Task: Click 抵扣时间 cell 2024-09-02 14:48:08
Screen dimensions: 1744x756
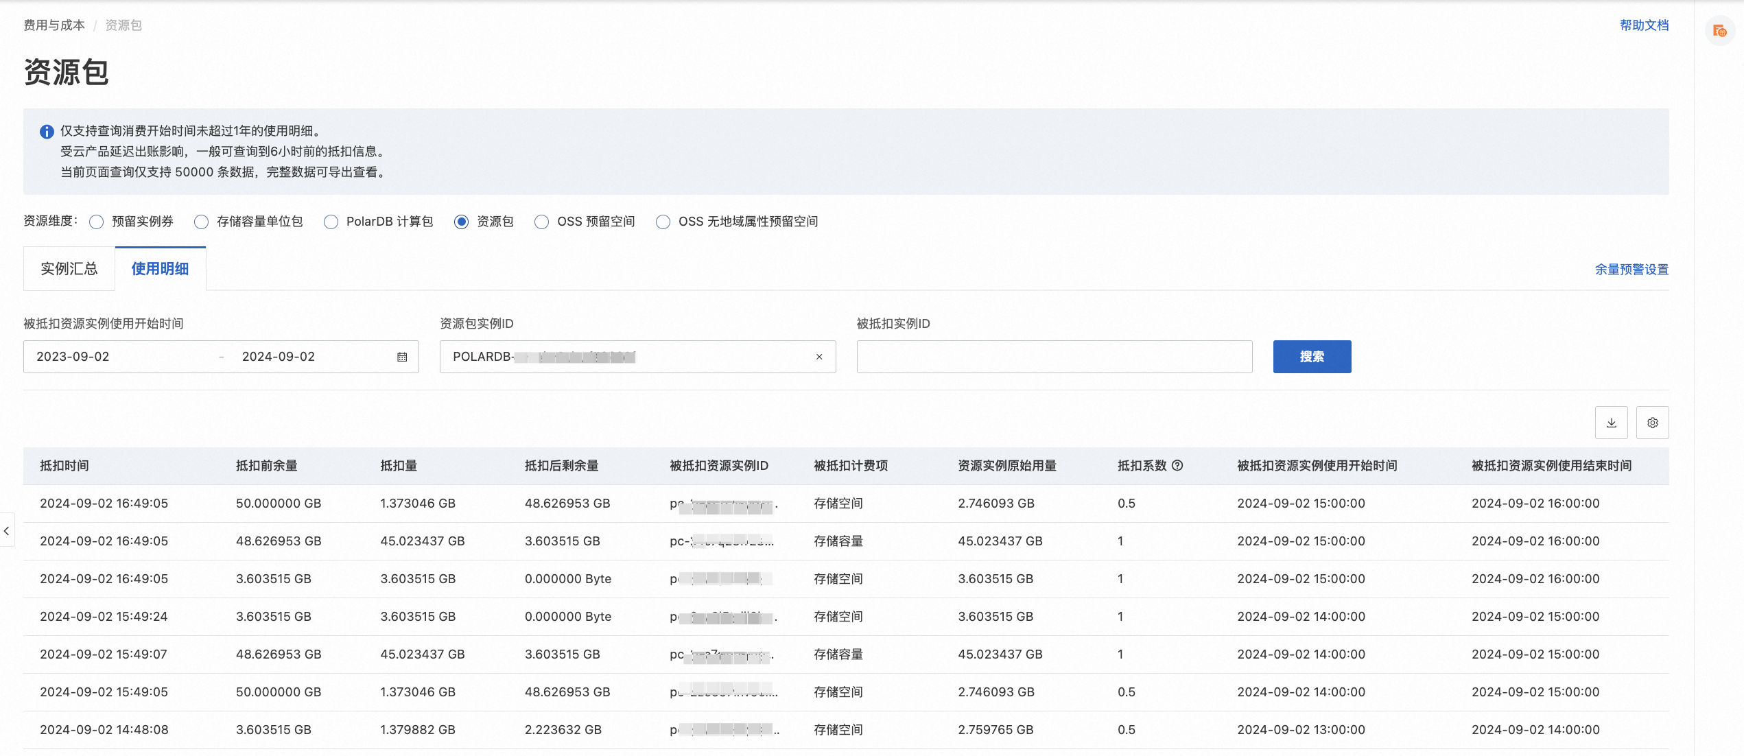Action: (104, 730)
